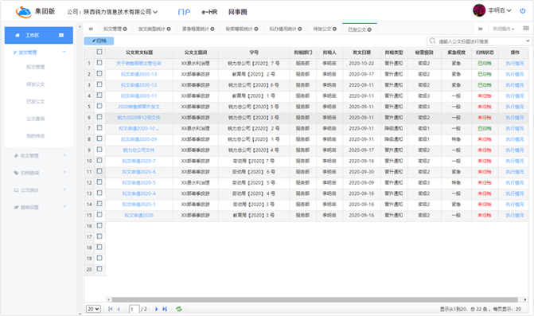Expand the 归档查询 sidebar section
The width and height of the screenshot is (534, 316).
tap(64, 173)
